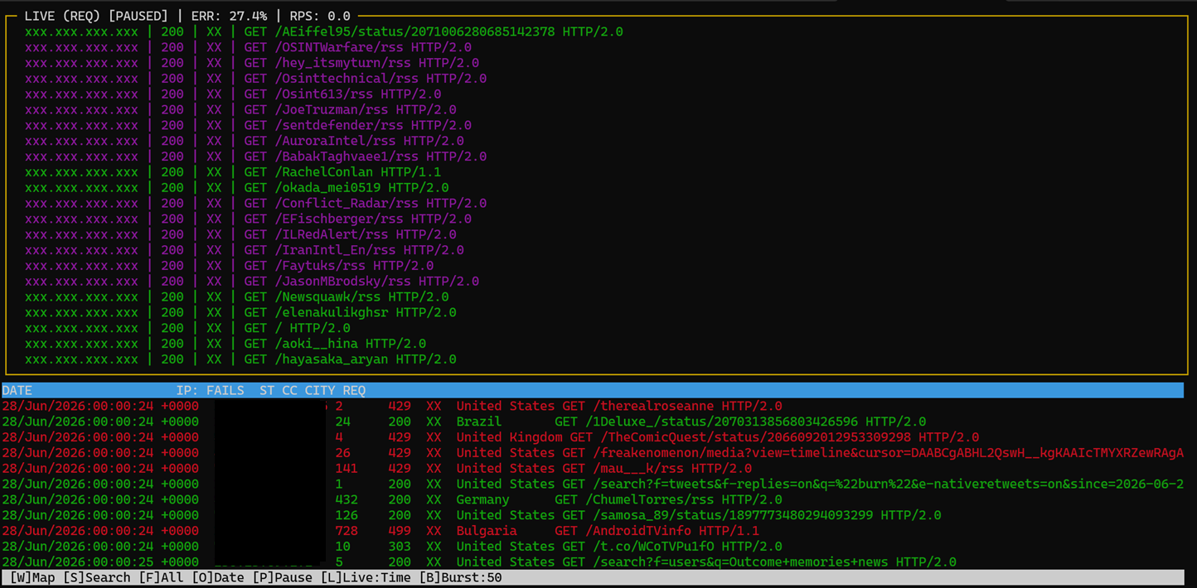Viewport: 1197px width, 588px height.
Task: Click the DATE column header
Action: tap(17, 390)
